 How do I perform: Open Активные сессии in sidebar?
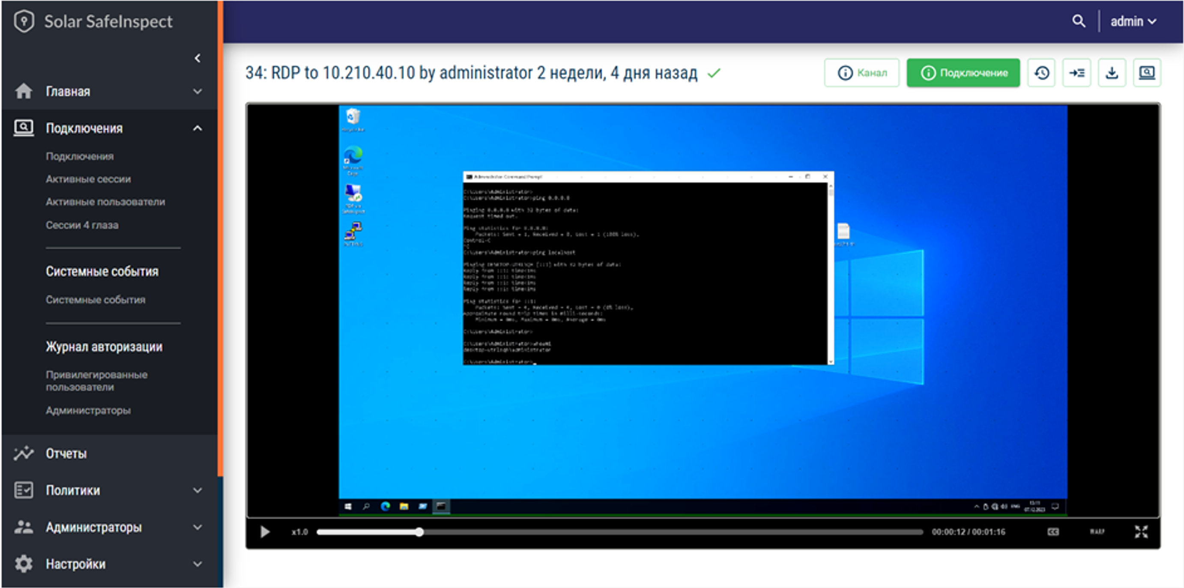click(88, 179)
